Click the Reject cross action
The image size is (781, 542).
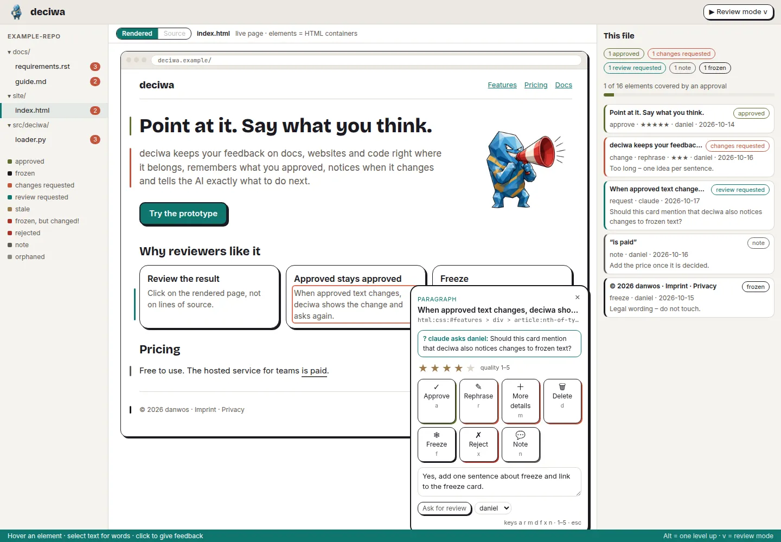tap(478, 444)
